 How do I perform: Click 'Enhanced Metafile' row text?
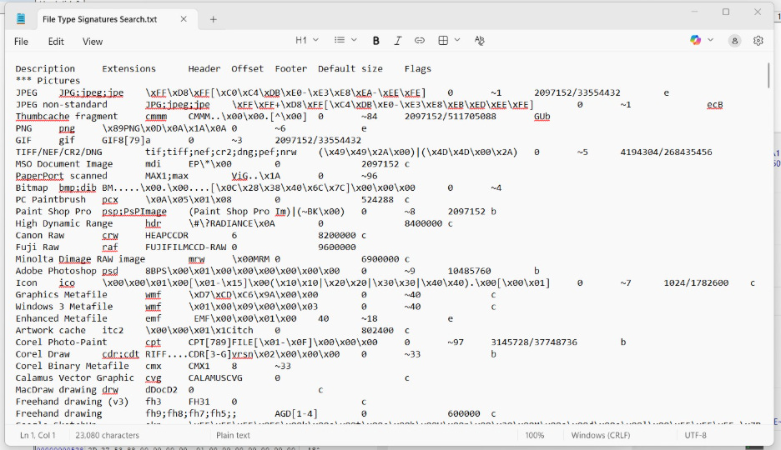(x=61, y=318)
